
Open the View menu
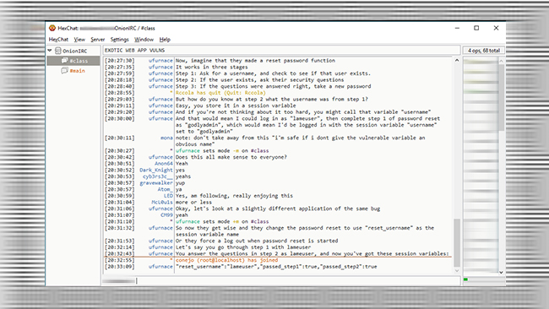(x=79, y=40)
